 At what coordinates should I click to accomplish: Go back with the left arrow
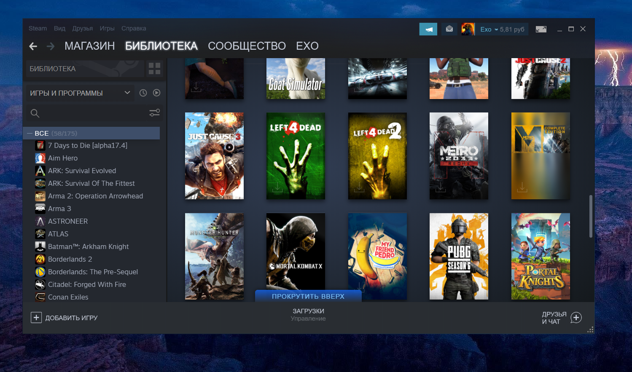(x=33, y=46)
